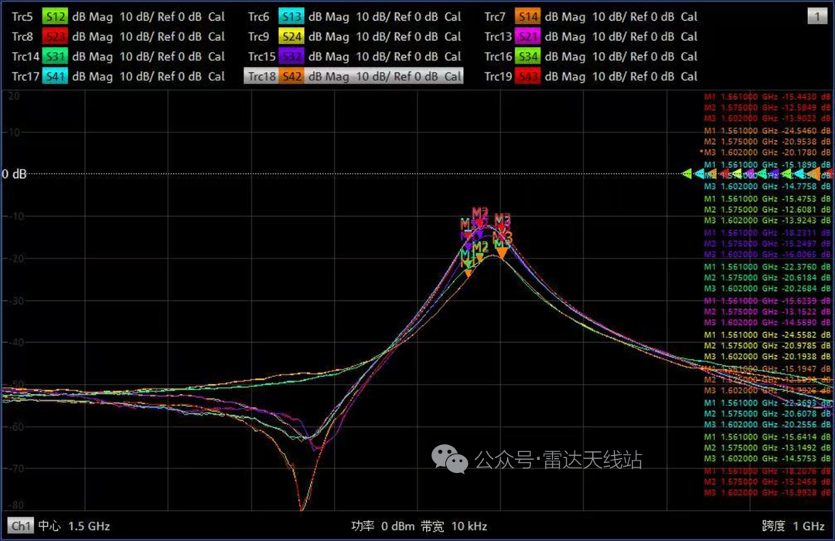
Task: Click the 0 dB reference level label
Action: pos(15,174)
